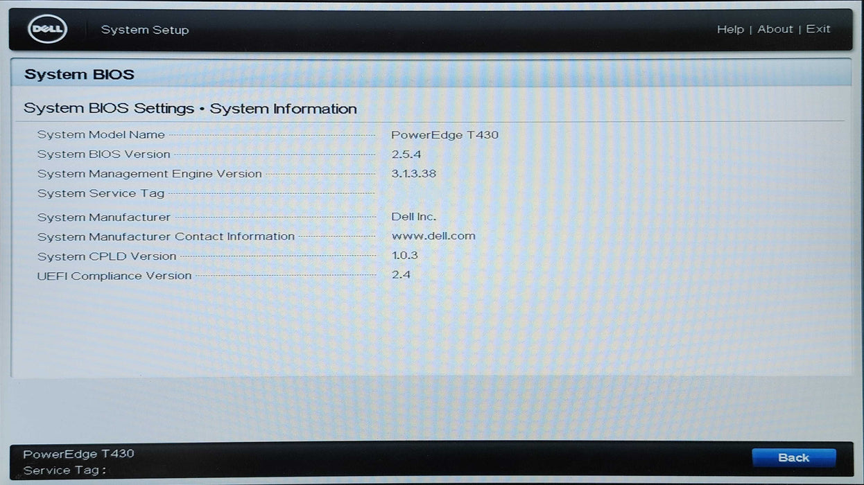Select the System BIOS Version label
This screenshot has width=864, height=485.
point(103,154)
